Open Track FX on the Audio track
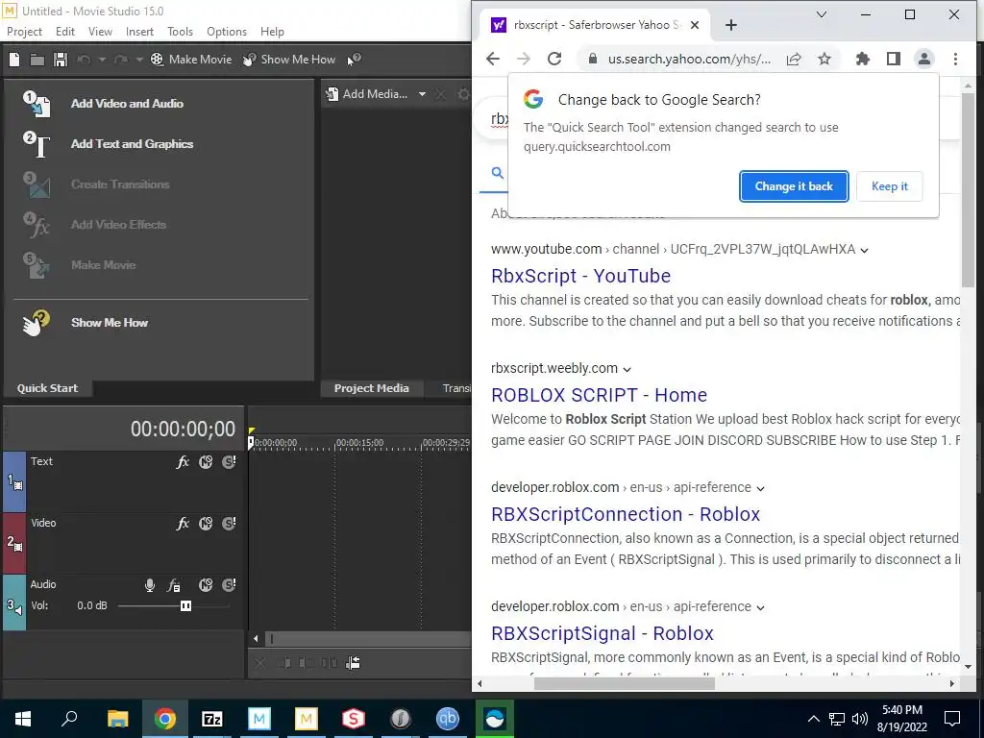This screenshot has width=984, height=738. point(174,585)
